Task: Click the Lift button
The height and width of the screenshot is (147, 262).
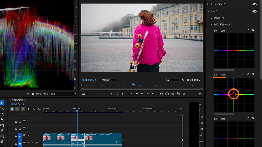Action: click(161, 94)
